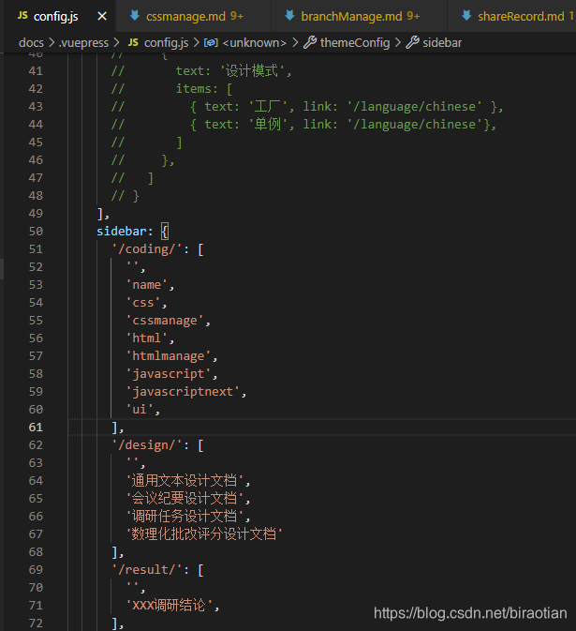Select <unknown> symbol in breadcrumb
The width and height of the screenshot is (576, 631).
(x=255, y=42)
